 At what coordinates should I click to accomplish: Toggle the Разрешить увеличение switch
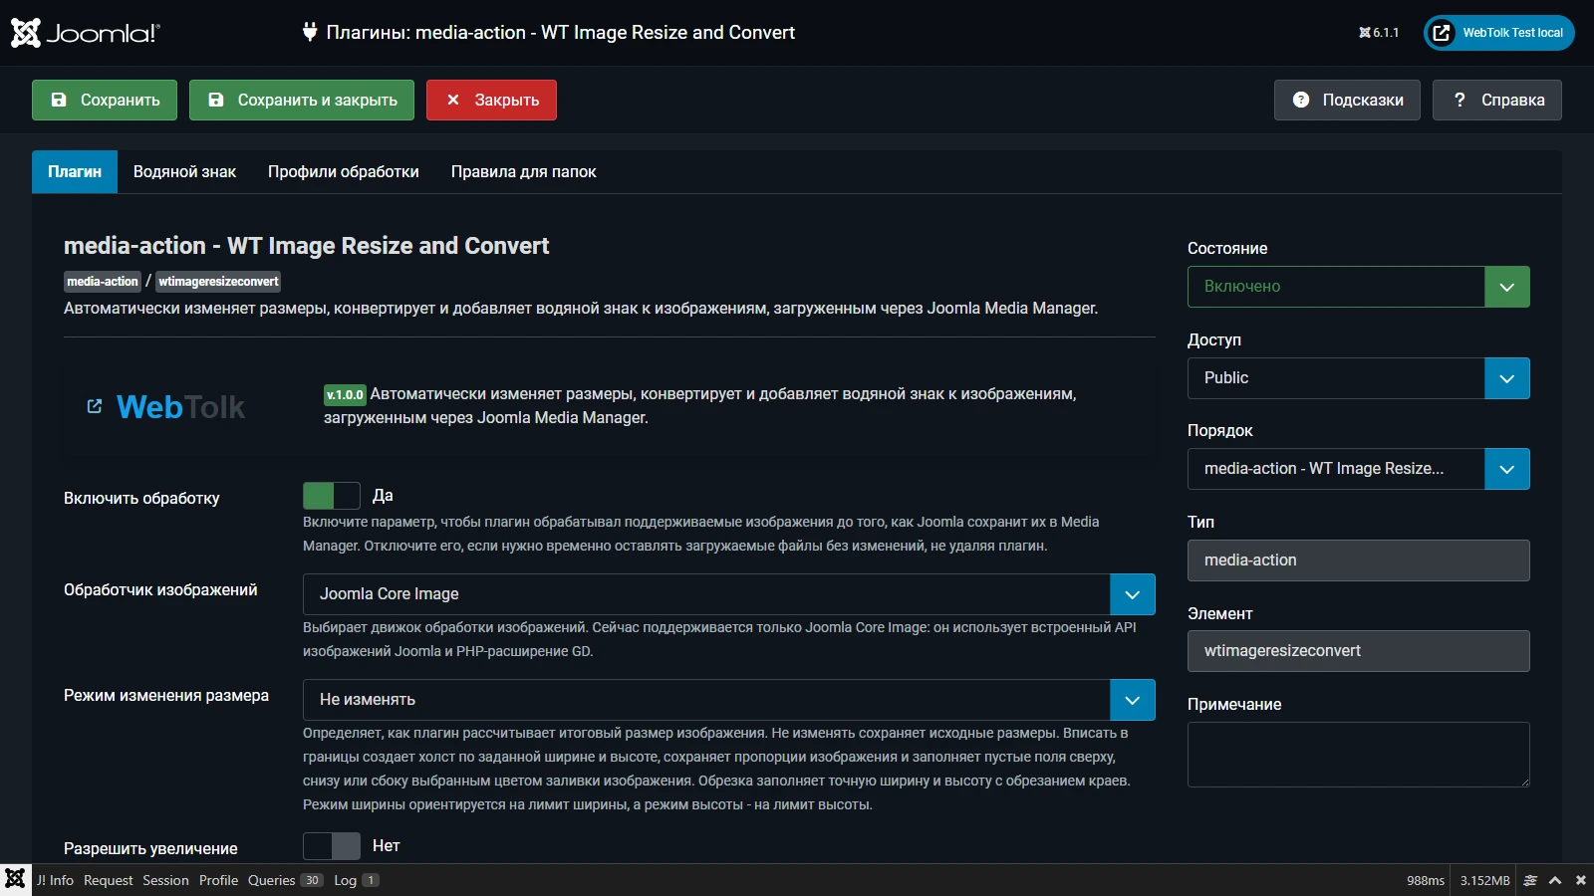click(x=332, y=846)
